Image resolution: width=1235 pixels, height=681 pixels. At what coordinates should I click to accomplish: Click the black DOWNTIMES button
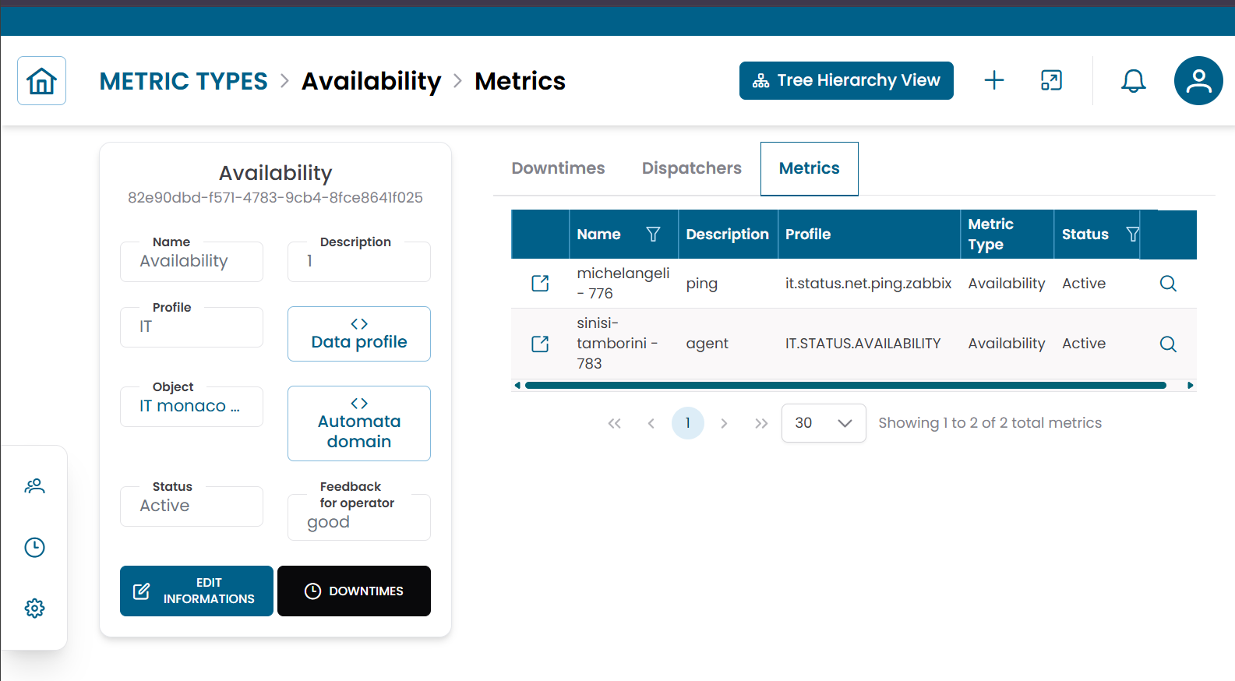354,591
